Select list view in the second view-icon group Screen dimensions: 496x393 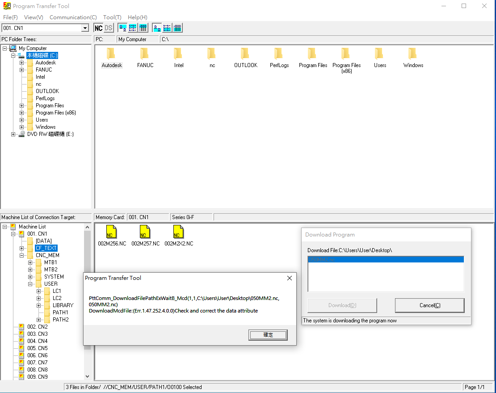(x=167, y=28)
